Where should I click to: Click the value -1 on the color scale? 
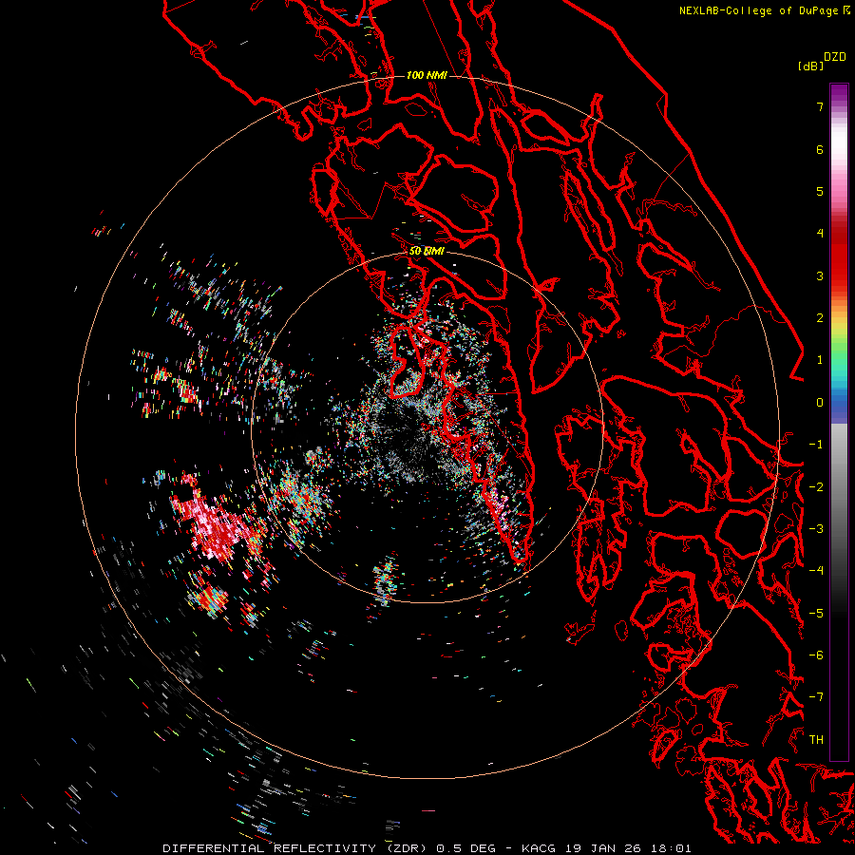coord(816,445)
